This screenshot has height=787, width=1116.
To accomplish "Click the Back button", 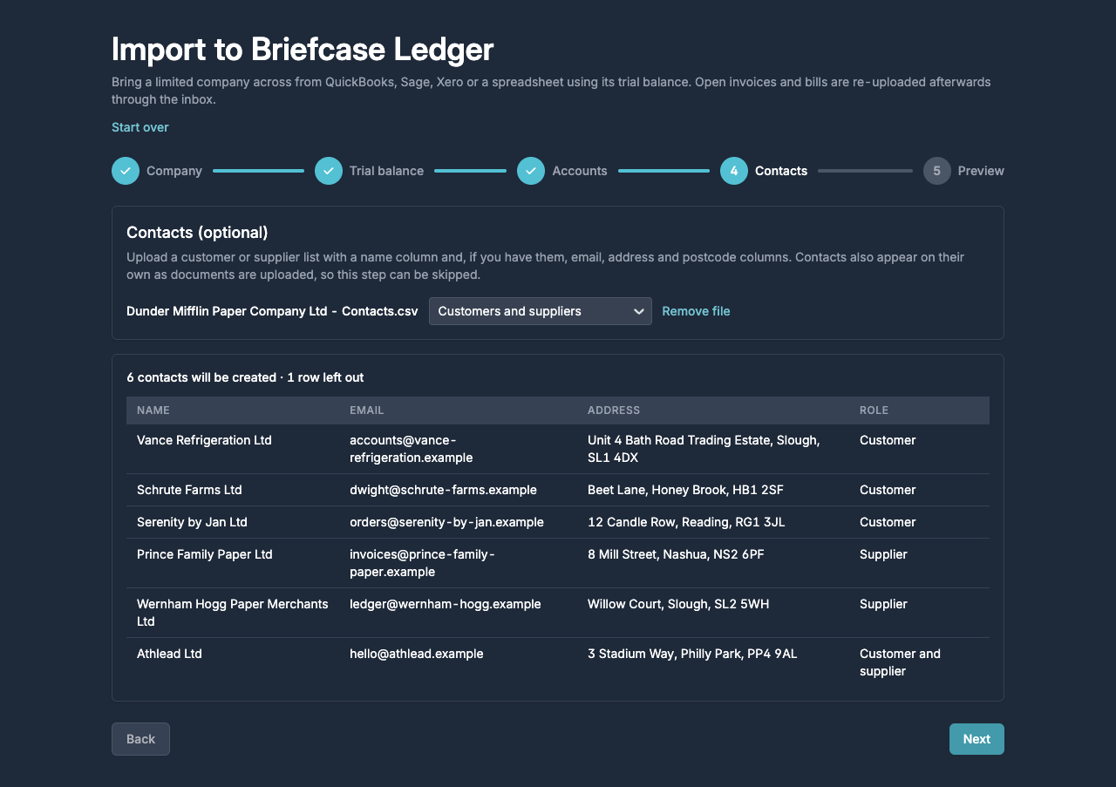I will (x=140, y=739).
